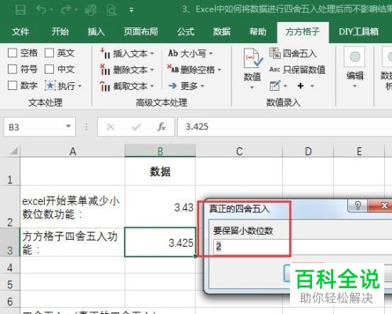Switch to the 页面布局 ribbon tab

tap(141, 31)
